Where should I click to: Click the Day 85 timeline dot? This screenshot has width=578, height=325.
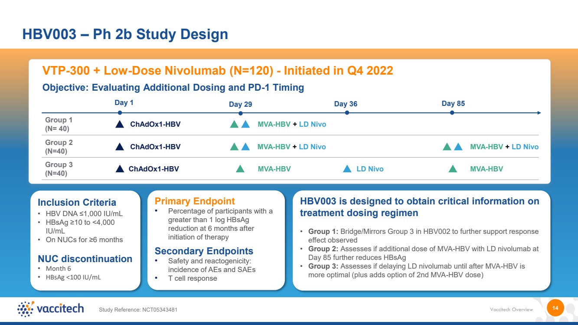tap(452, 113)
